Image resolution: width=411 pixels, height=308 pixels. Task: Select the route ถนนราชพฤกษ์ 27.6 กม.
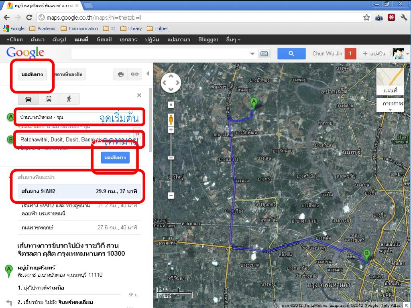click(79, 227)
